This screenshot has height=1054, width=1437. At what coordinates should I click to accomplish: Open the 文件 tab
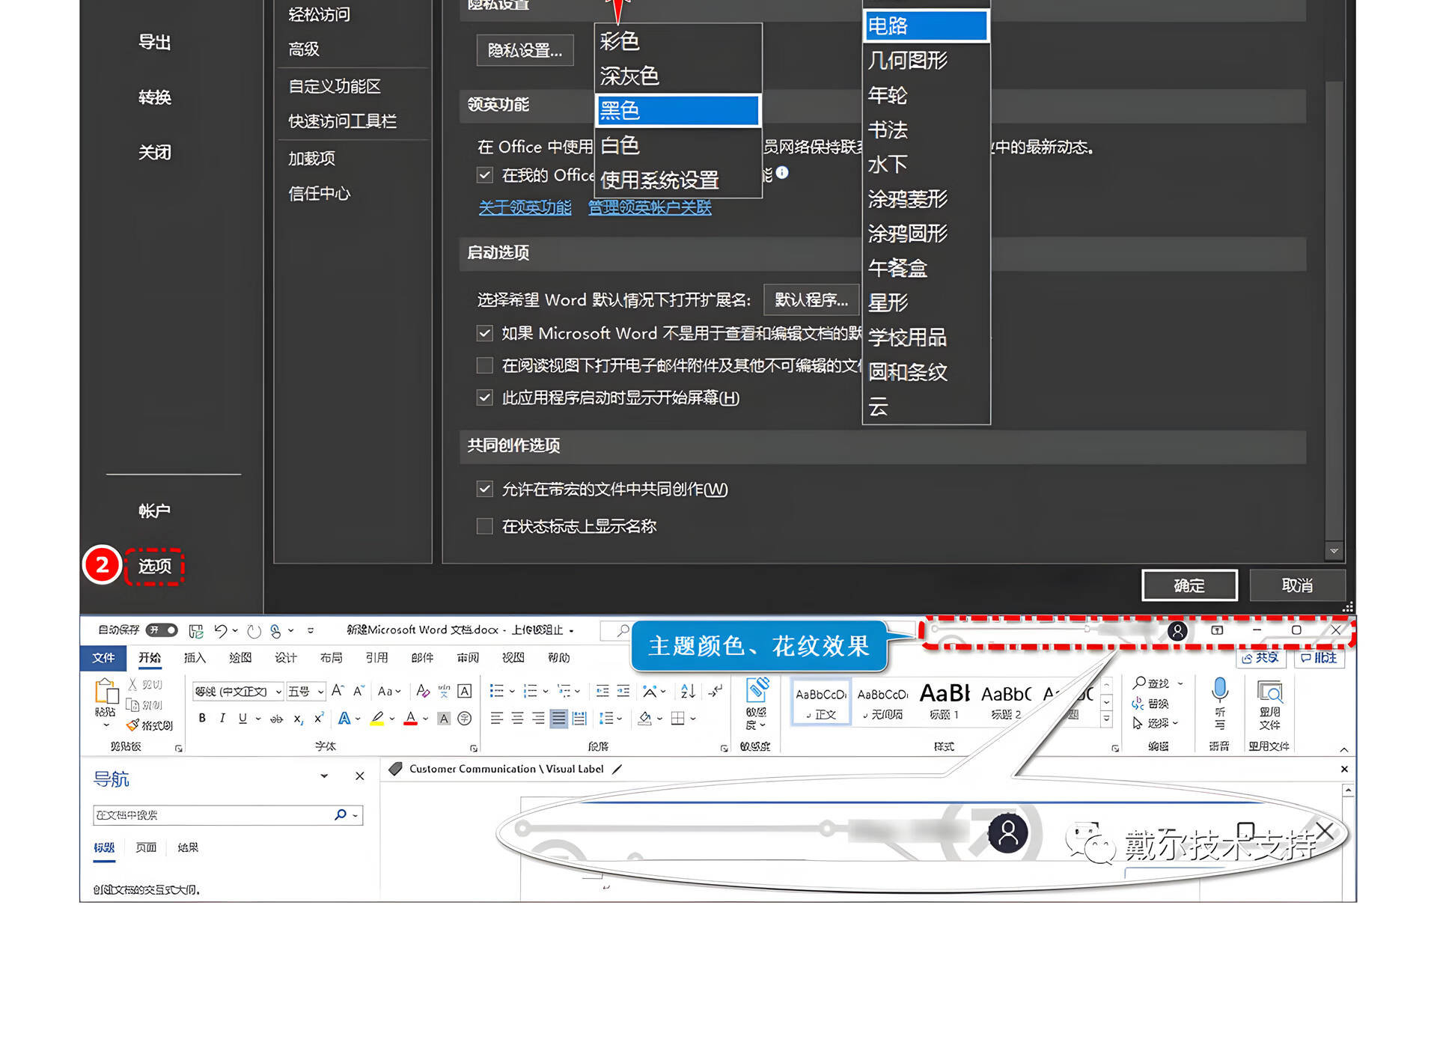[x=103, y=657]
